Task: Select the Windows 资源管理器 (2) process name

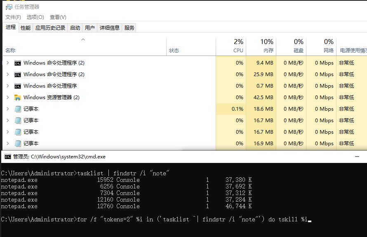Action: coord(52,98)
